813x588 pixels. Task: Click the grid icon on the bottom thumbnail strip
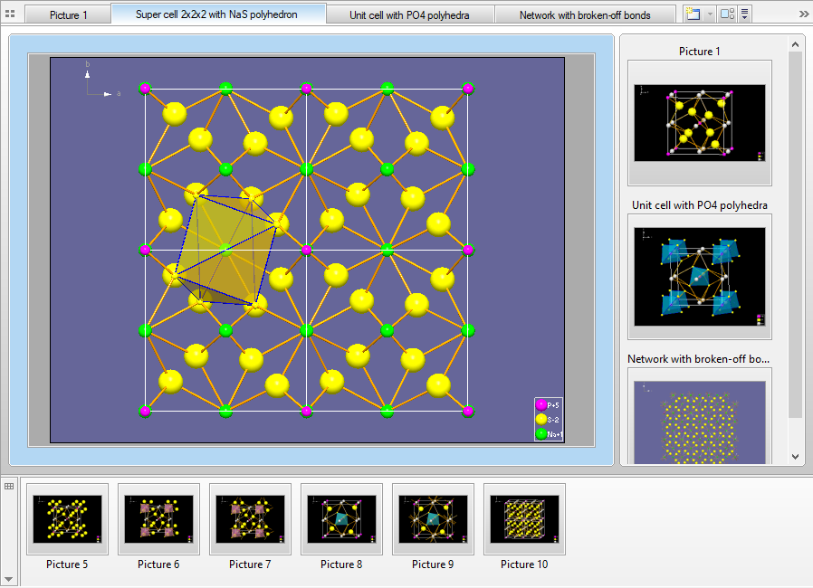(x=8, y=487)
